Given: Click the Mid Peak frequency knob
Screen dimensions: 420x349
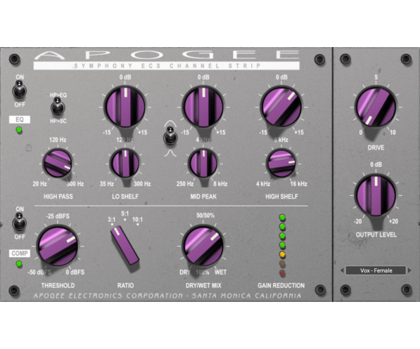Looking at the screenshot, I should click(203, 164).
